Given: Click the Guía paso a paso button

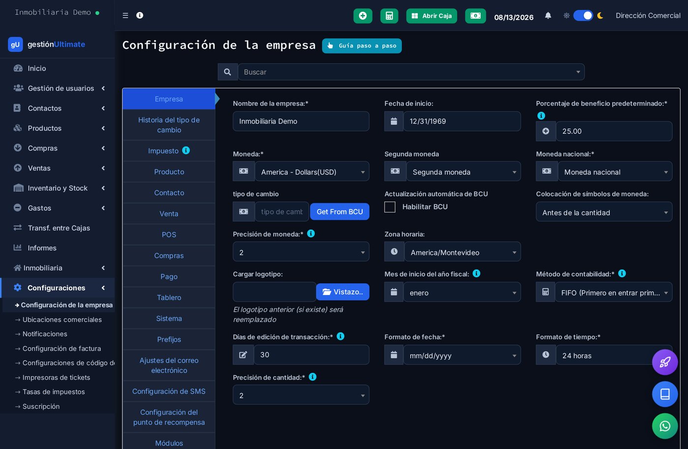Looking at the screenshot, I should click(362, 46).
